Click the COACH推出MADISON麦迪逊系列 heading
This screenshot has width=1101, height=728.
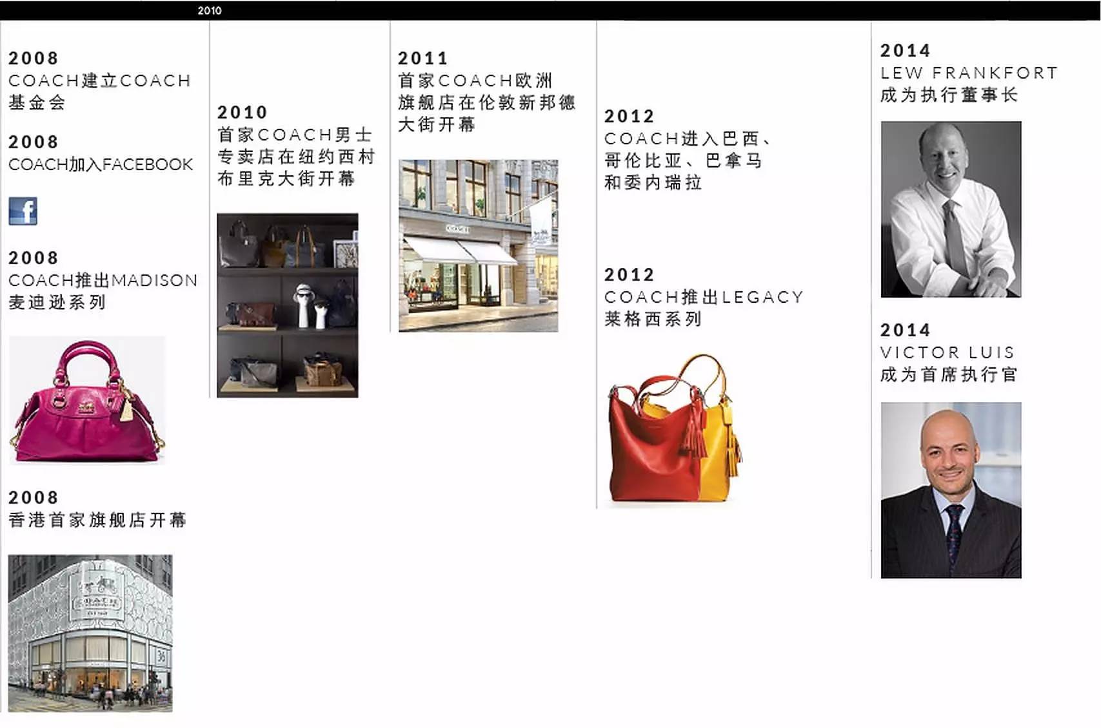(103, 291)
